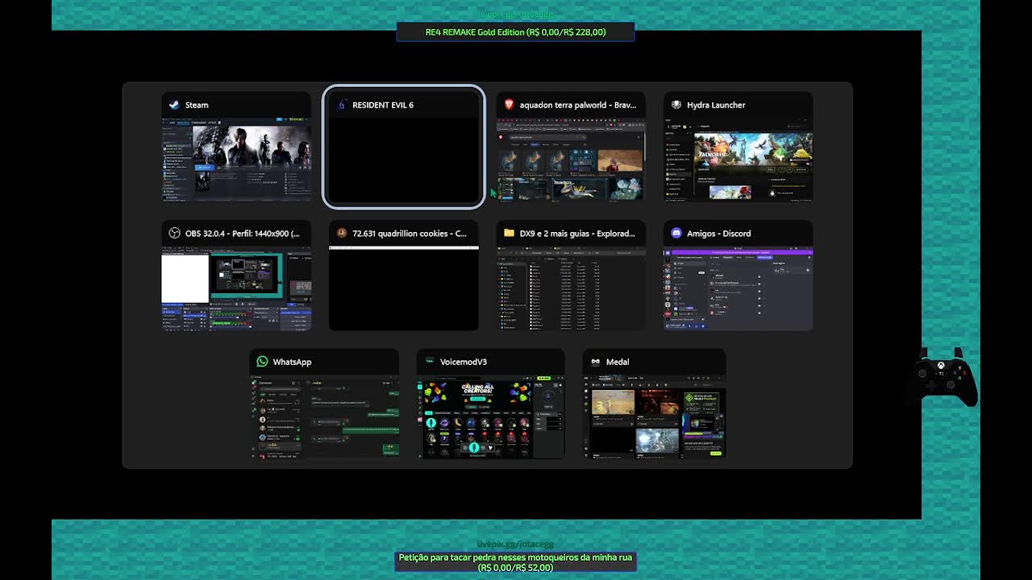Screen dimensions: 1032x580
Task: Click the Steam app icon in switcher
Action: [x=174, y=105]
